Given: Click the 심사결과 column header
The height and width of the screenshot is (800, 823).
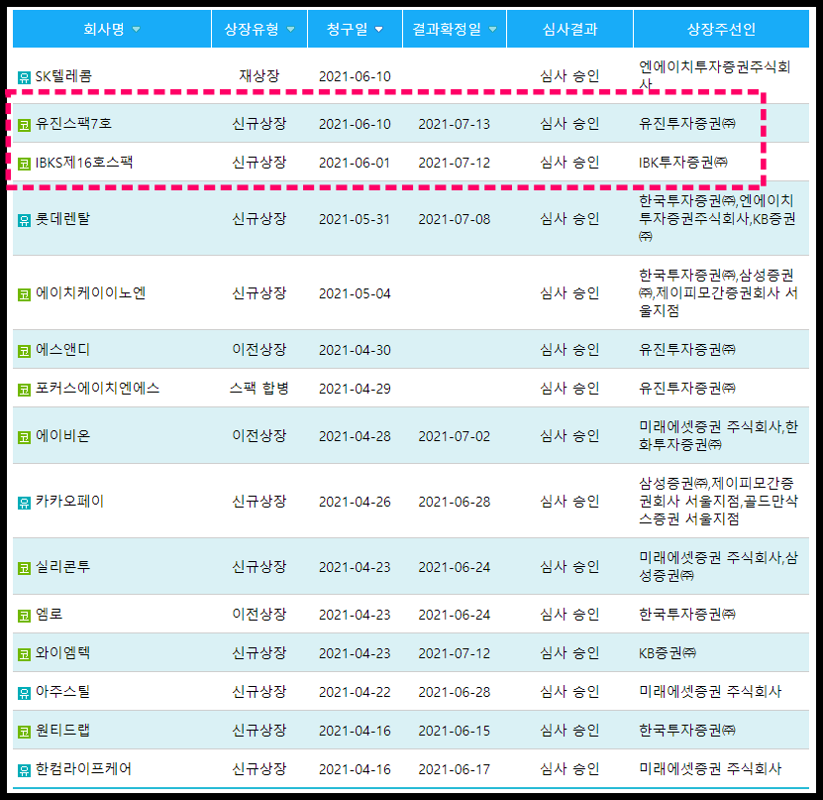Looking at the screenshot, I should pos(570,29).
